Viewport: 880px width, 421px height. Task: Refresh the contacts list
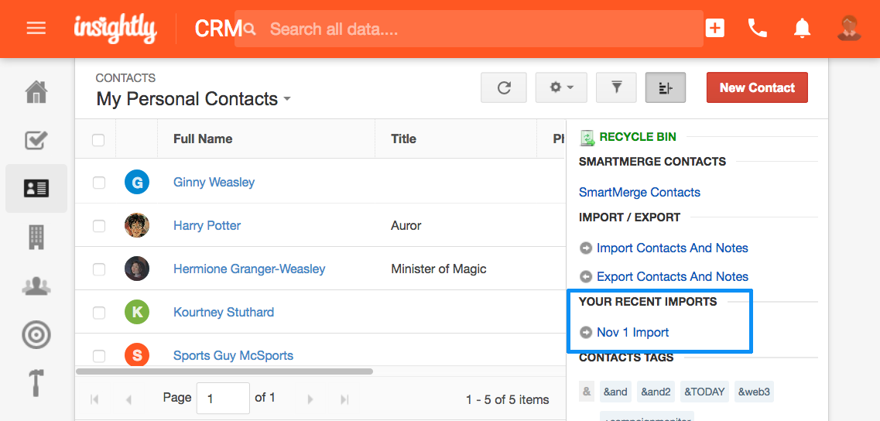click(504, 87)
